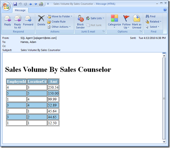Open Move to Folder dropdown
170x148 pixels.
point(60,16)
